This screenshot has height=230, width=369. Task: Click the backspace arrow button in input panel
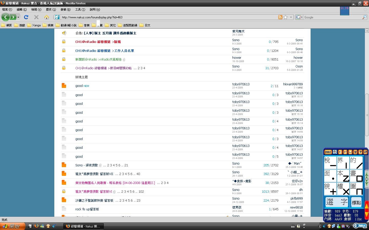pyautogui.click(x=340, y=152)
